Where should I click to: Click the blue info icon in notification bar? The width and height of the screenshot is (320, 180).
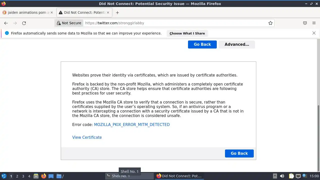coord(7,33)
